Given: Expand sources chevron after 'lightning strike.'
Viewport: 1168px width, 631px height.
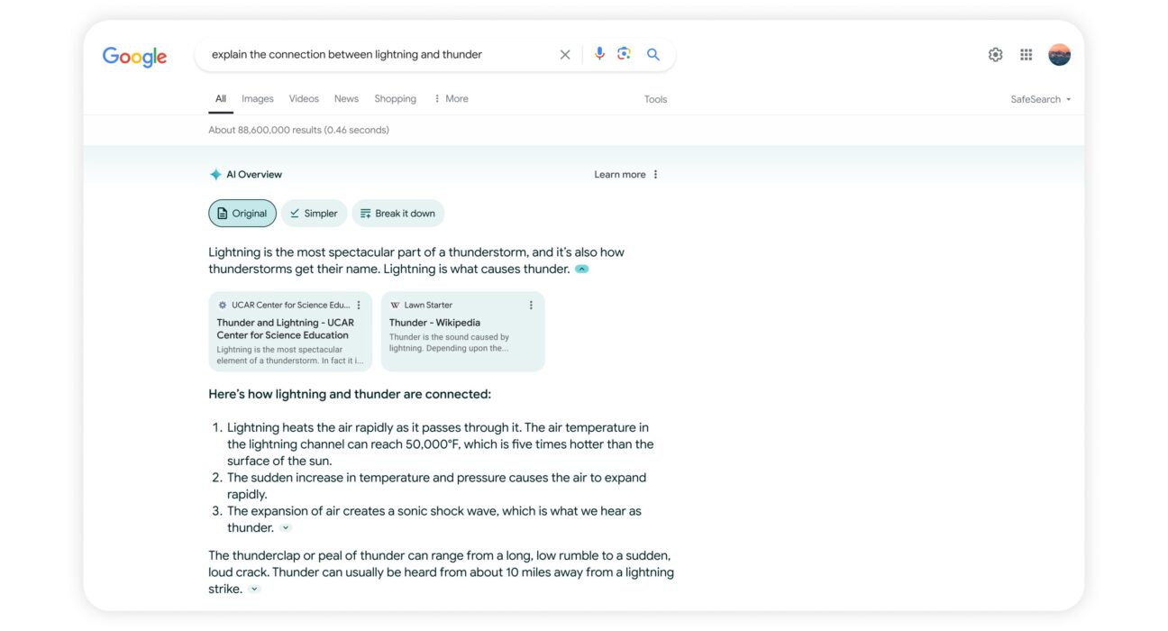Looking at the screenshot, I should click(254, 590).
